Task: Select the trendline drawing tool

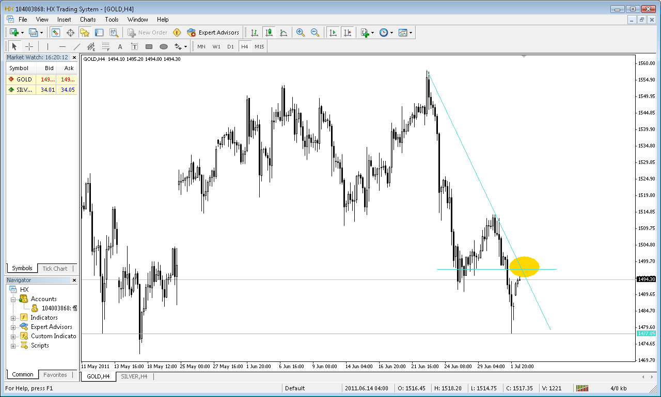Action: (x=77, y=46)
